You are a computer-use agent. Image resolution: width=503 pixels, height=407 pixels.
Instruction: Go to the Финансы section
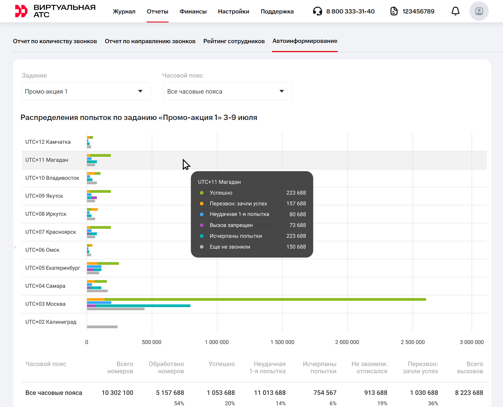[193, 11]
